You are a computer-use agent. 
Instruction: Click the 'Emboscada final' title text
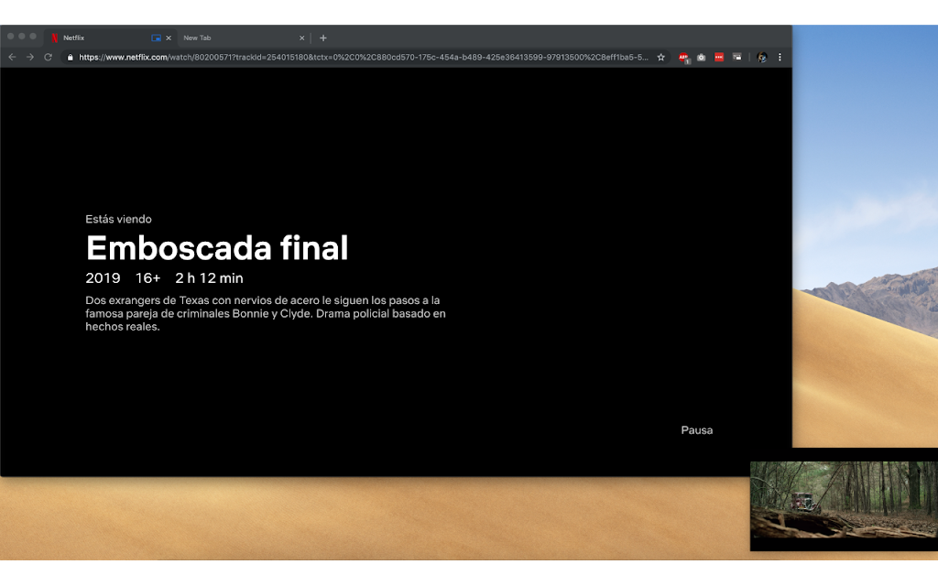(x=216, y=248)
